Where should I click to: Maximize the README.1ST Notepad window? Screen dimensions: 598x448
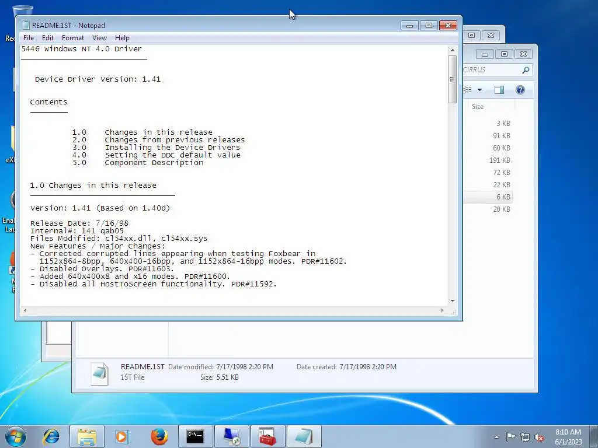429,26
